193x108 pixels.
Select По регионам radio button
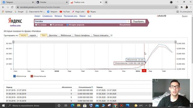tap(51, 25)
